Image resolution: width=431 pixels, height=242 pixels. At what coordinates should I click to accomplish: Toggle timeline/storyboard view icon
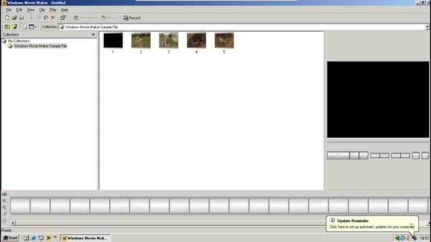tap(5, 194)
